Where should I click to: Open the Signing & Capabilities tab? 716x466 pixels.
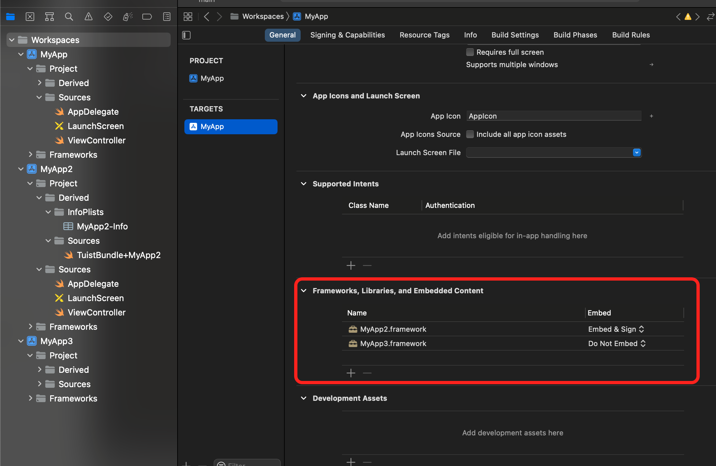coord(347,35)
